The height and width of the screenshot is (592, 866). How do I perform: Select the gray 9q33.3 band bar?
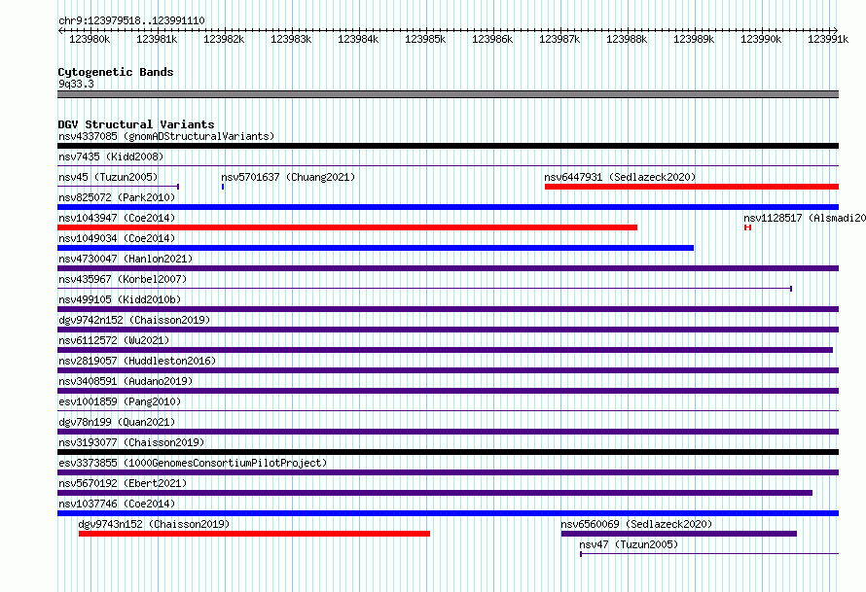(x=448, y=94)
